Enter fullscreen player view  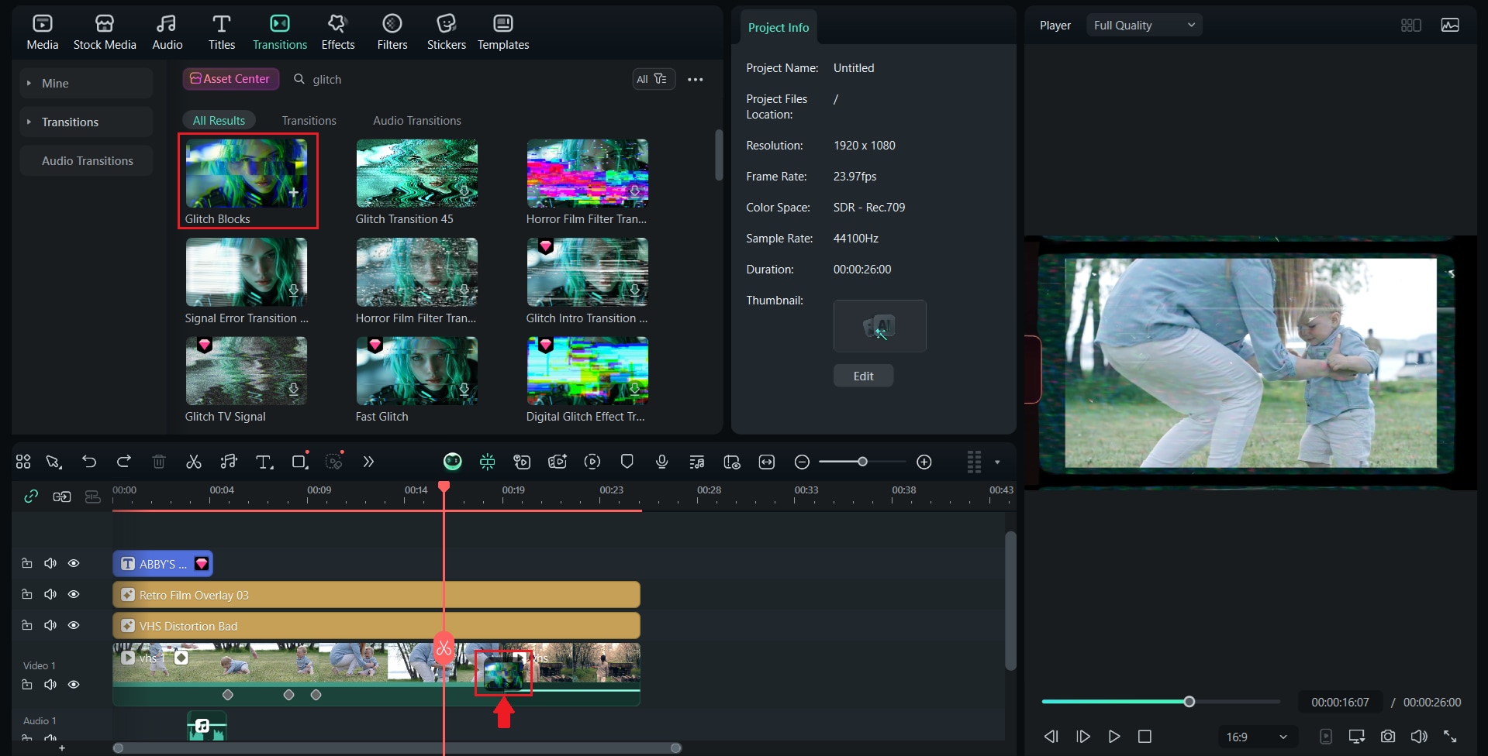pyautogui.click(x=1450, y=736)
